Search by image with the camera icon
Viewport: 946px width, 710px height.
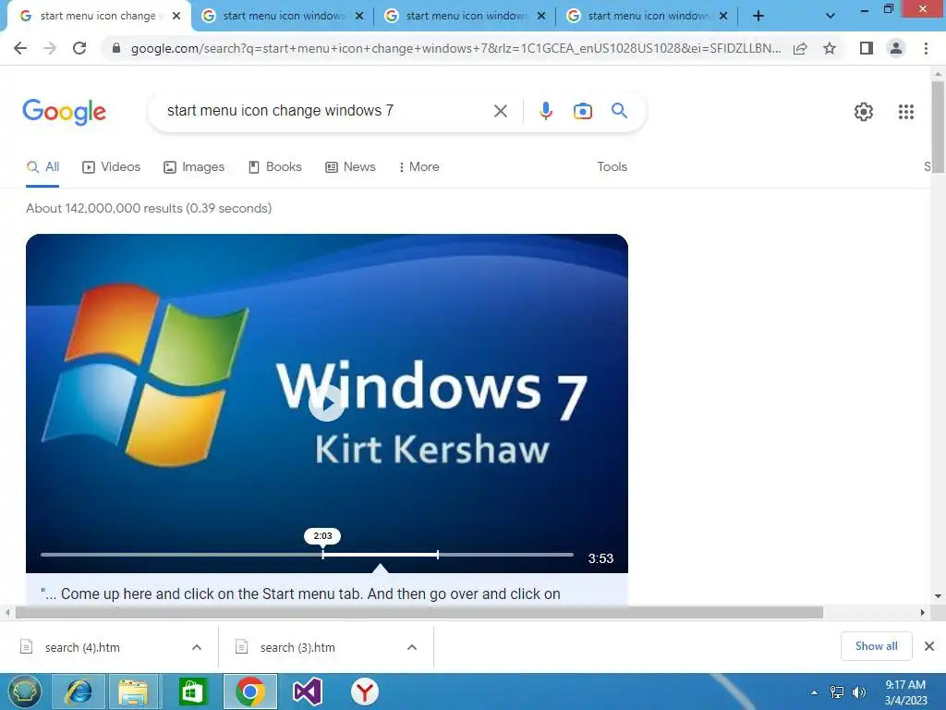pos(583,111)
